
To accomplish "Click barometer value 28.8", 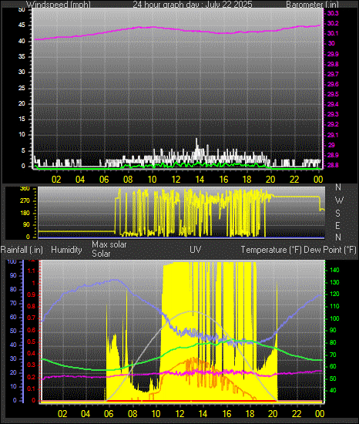I will [x=333, y=165].
